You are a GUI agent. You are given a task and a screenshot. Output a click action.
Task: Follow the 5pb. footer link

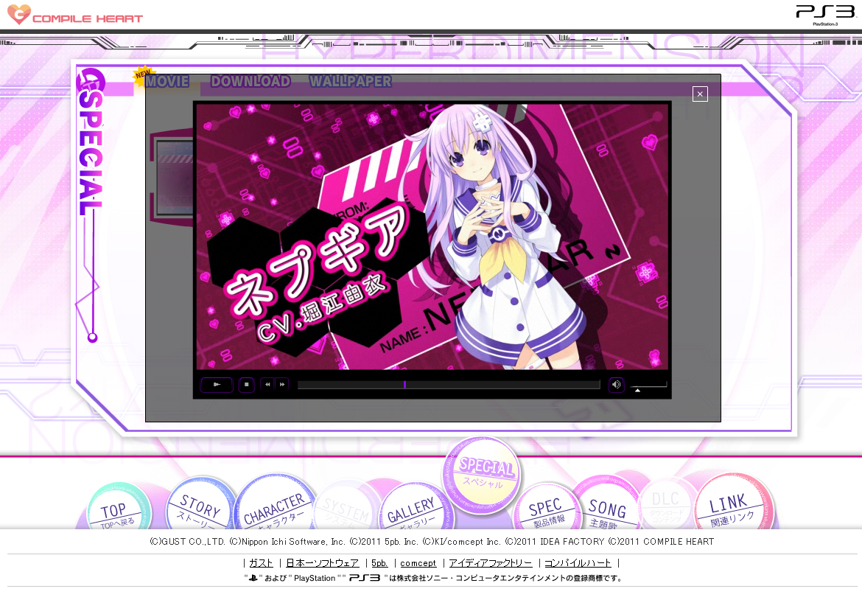pyautogui.click(x=379, y=562)
